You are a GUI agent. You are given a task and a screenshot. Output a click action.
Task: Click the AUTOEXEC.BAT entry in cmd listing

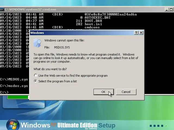[98, 18]
